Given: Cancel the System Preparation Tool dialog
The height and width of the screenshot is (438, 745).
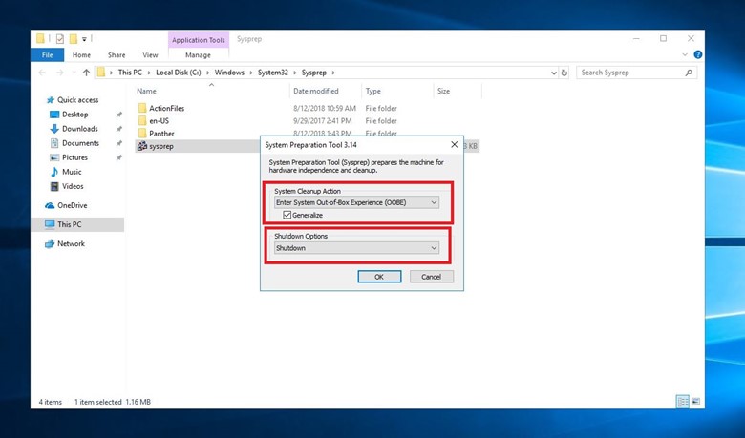Looking at the screenshot, I should coord(431,277).
